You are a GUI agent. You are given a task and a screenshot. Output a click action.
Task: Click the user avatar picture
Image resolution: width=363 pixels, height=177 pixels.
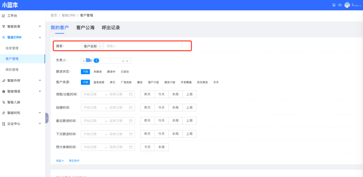(347, 5)
